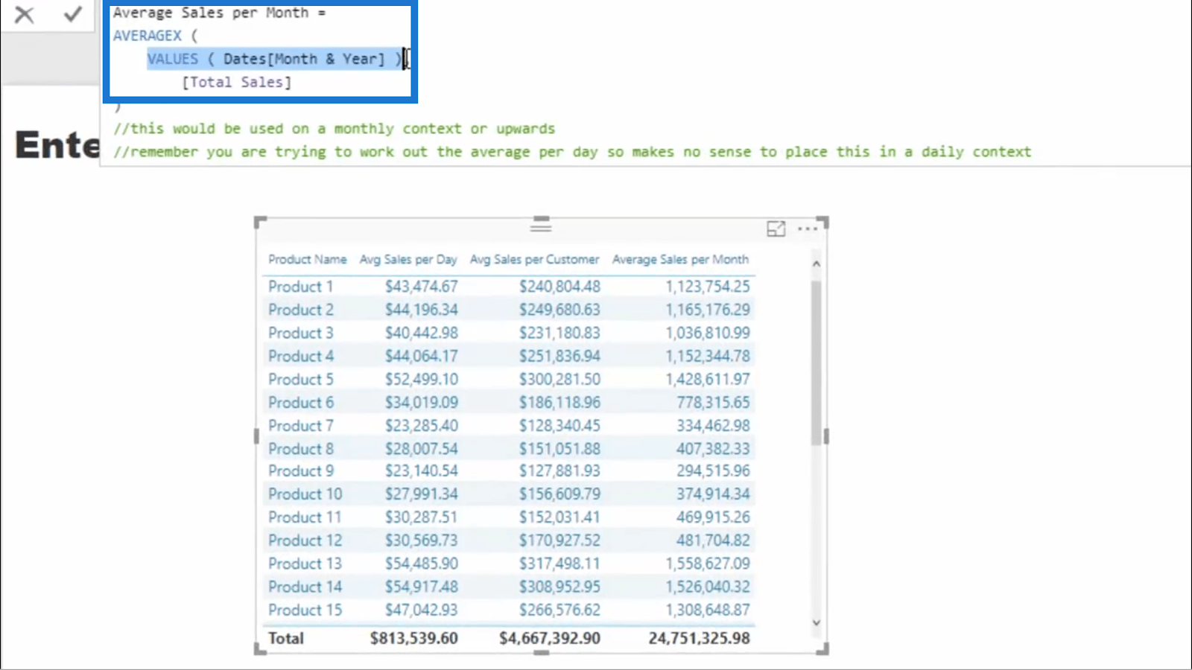Click the $44,064.17 cell
1192x670 pixels.
coord(421,356)
